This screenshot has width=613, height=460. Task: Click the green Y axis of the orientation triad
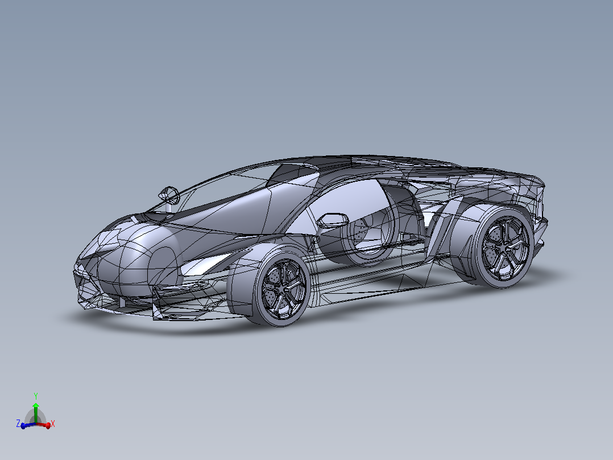click(36, 413)
